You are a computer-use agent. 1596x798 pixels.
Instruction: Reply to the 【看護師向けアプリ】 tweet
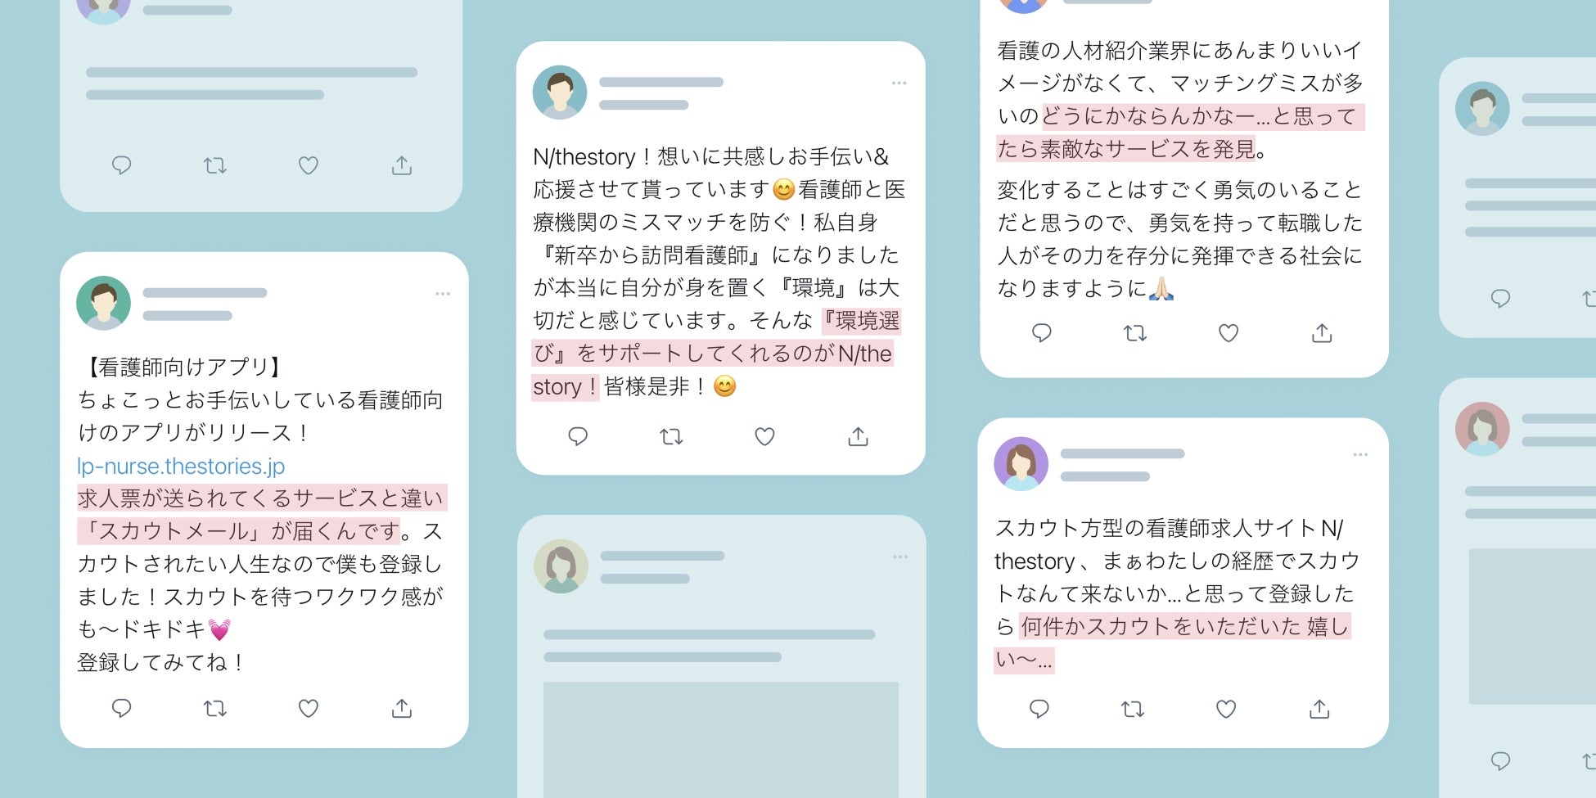coord(121,708)
